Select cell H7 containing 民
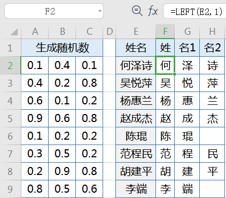Image resolution: width=226 pixels, height=198 pixels. [x=212, y=154]
